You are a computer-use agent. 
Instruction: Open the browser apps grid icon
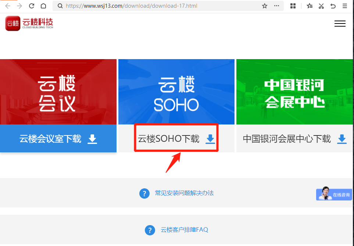coord(293,6)
